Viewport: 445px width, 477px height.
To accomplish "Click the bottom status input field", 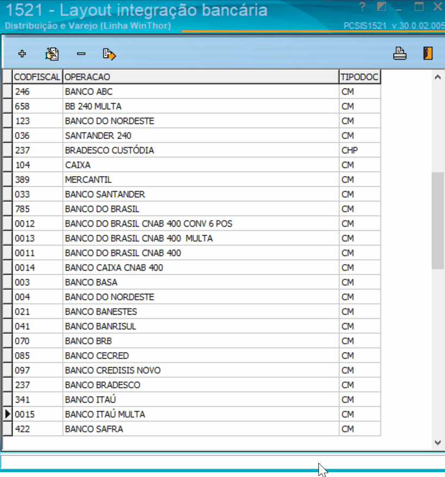I will pyautogui.click(x=222, y=462).
